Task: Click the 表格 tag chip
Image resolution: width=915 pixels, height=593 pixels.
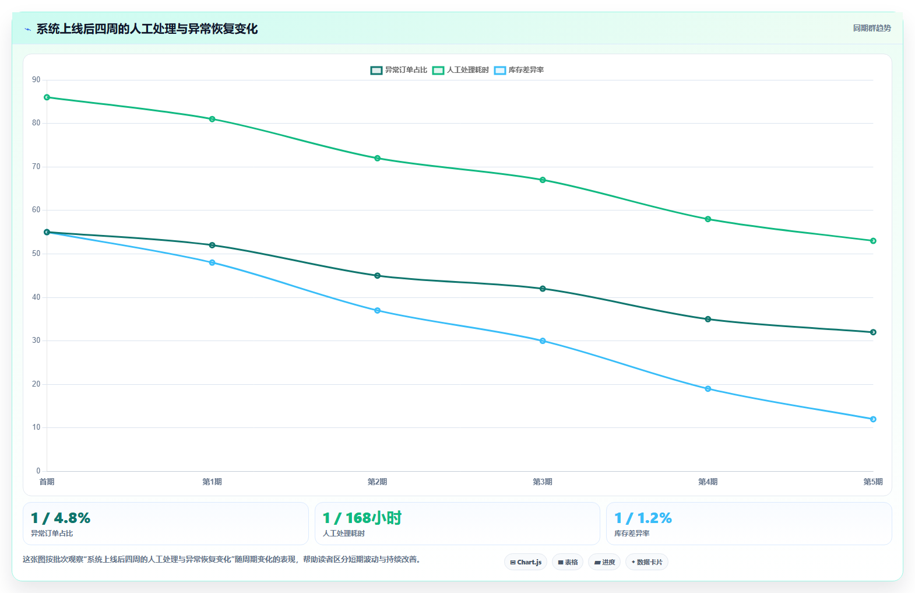Action: [x=568, y=562]
